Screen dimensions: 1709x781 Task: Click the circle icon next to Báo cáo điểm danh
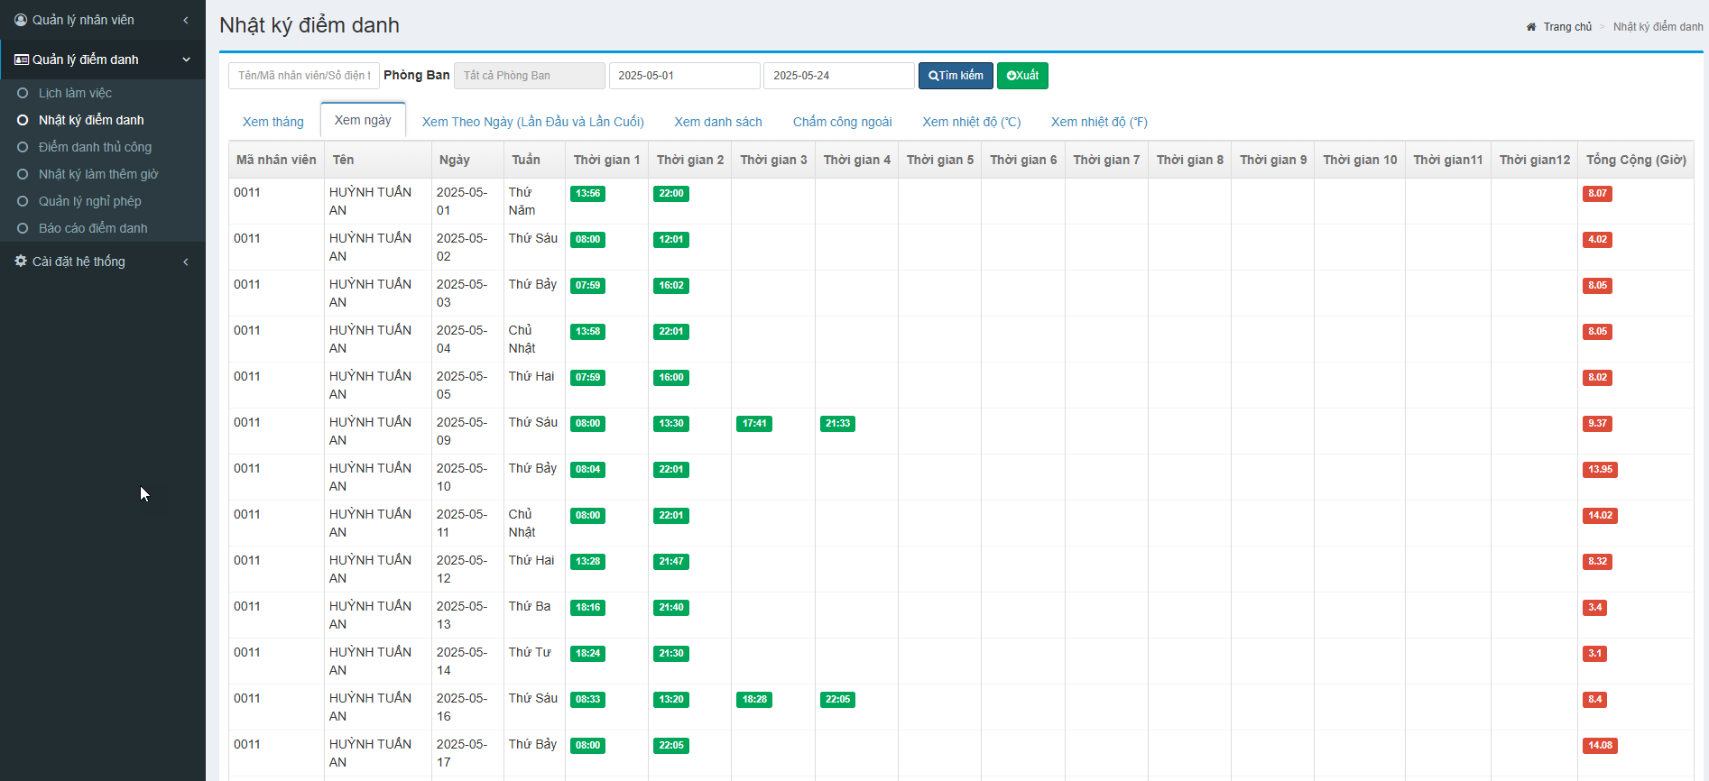pyautogui.click(x=23, y=228)
